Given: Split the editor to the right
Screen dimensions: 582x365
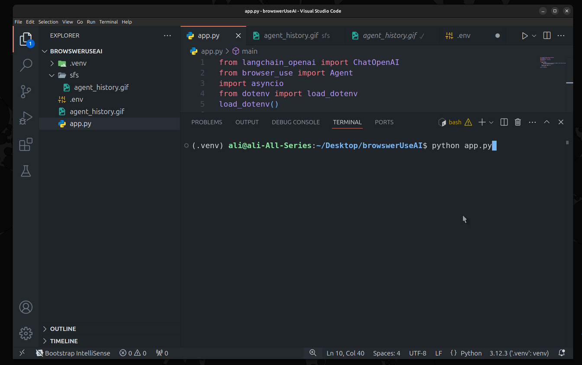Looking at the screenshot, I should coord(547,35).
